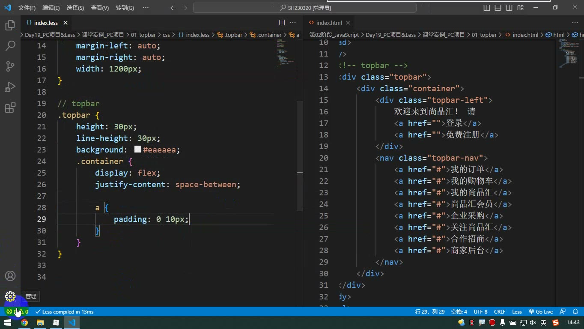Image resolution: width=584 pixels, height=329 pixels.
Task: Open the Manage gear icon
Action: tap(10, 296)
